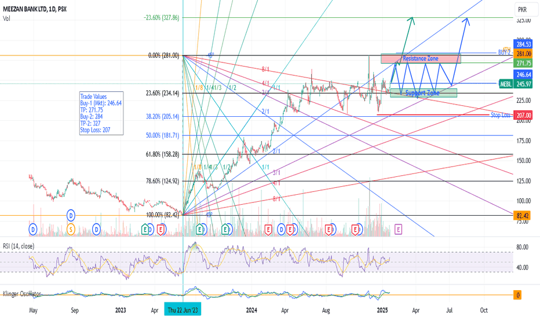Click the dividend marker directly above the split marker
The height and width of the screenshot is (318, 540).
pyautogui.click(x=71, y=216)
